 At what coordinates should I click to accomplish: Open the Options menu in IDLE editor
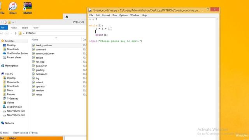[123, 15]
